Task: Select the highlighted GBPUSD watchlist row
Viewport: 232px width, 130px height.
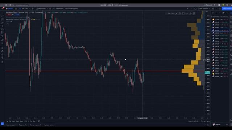Action: pyautogui.click(x=220, y=30)
